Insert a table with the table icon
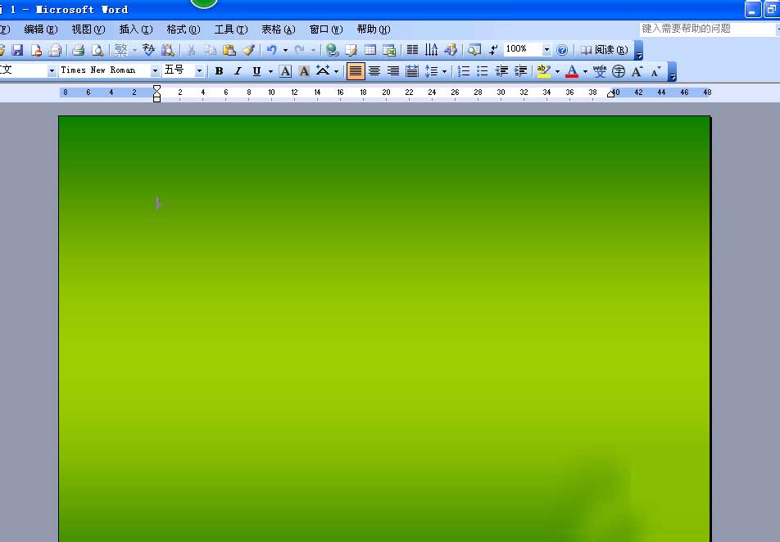 370,50
